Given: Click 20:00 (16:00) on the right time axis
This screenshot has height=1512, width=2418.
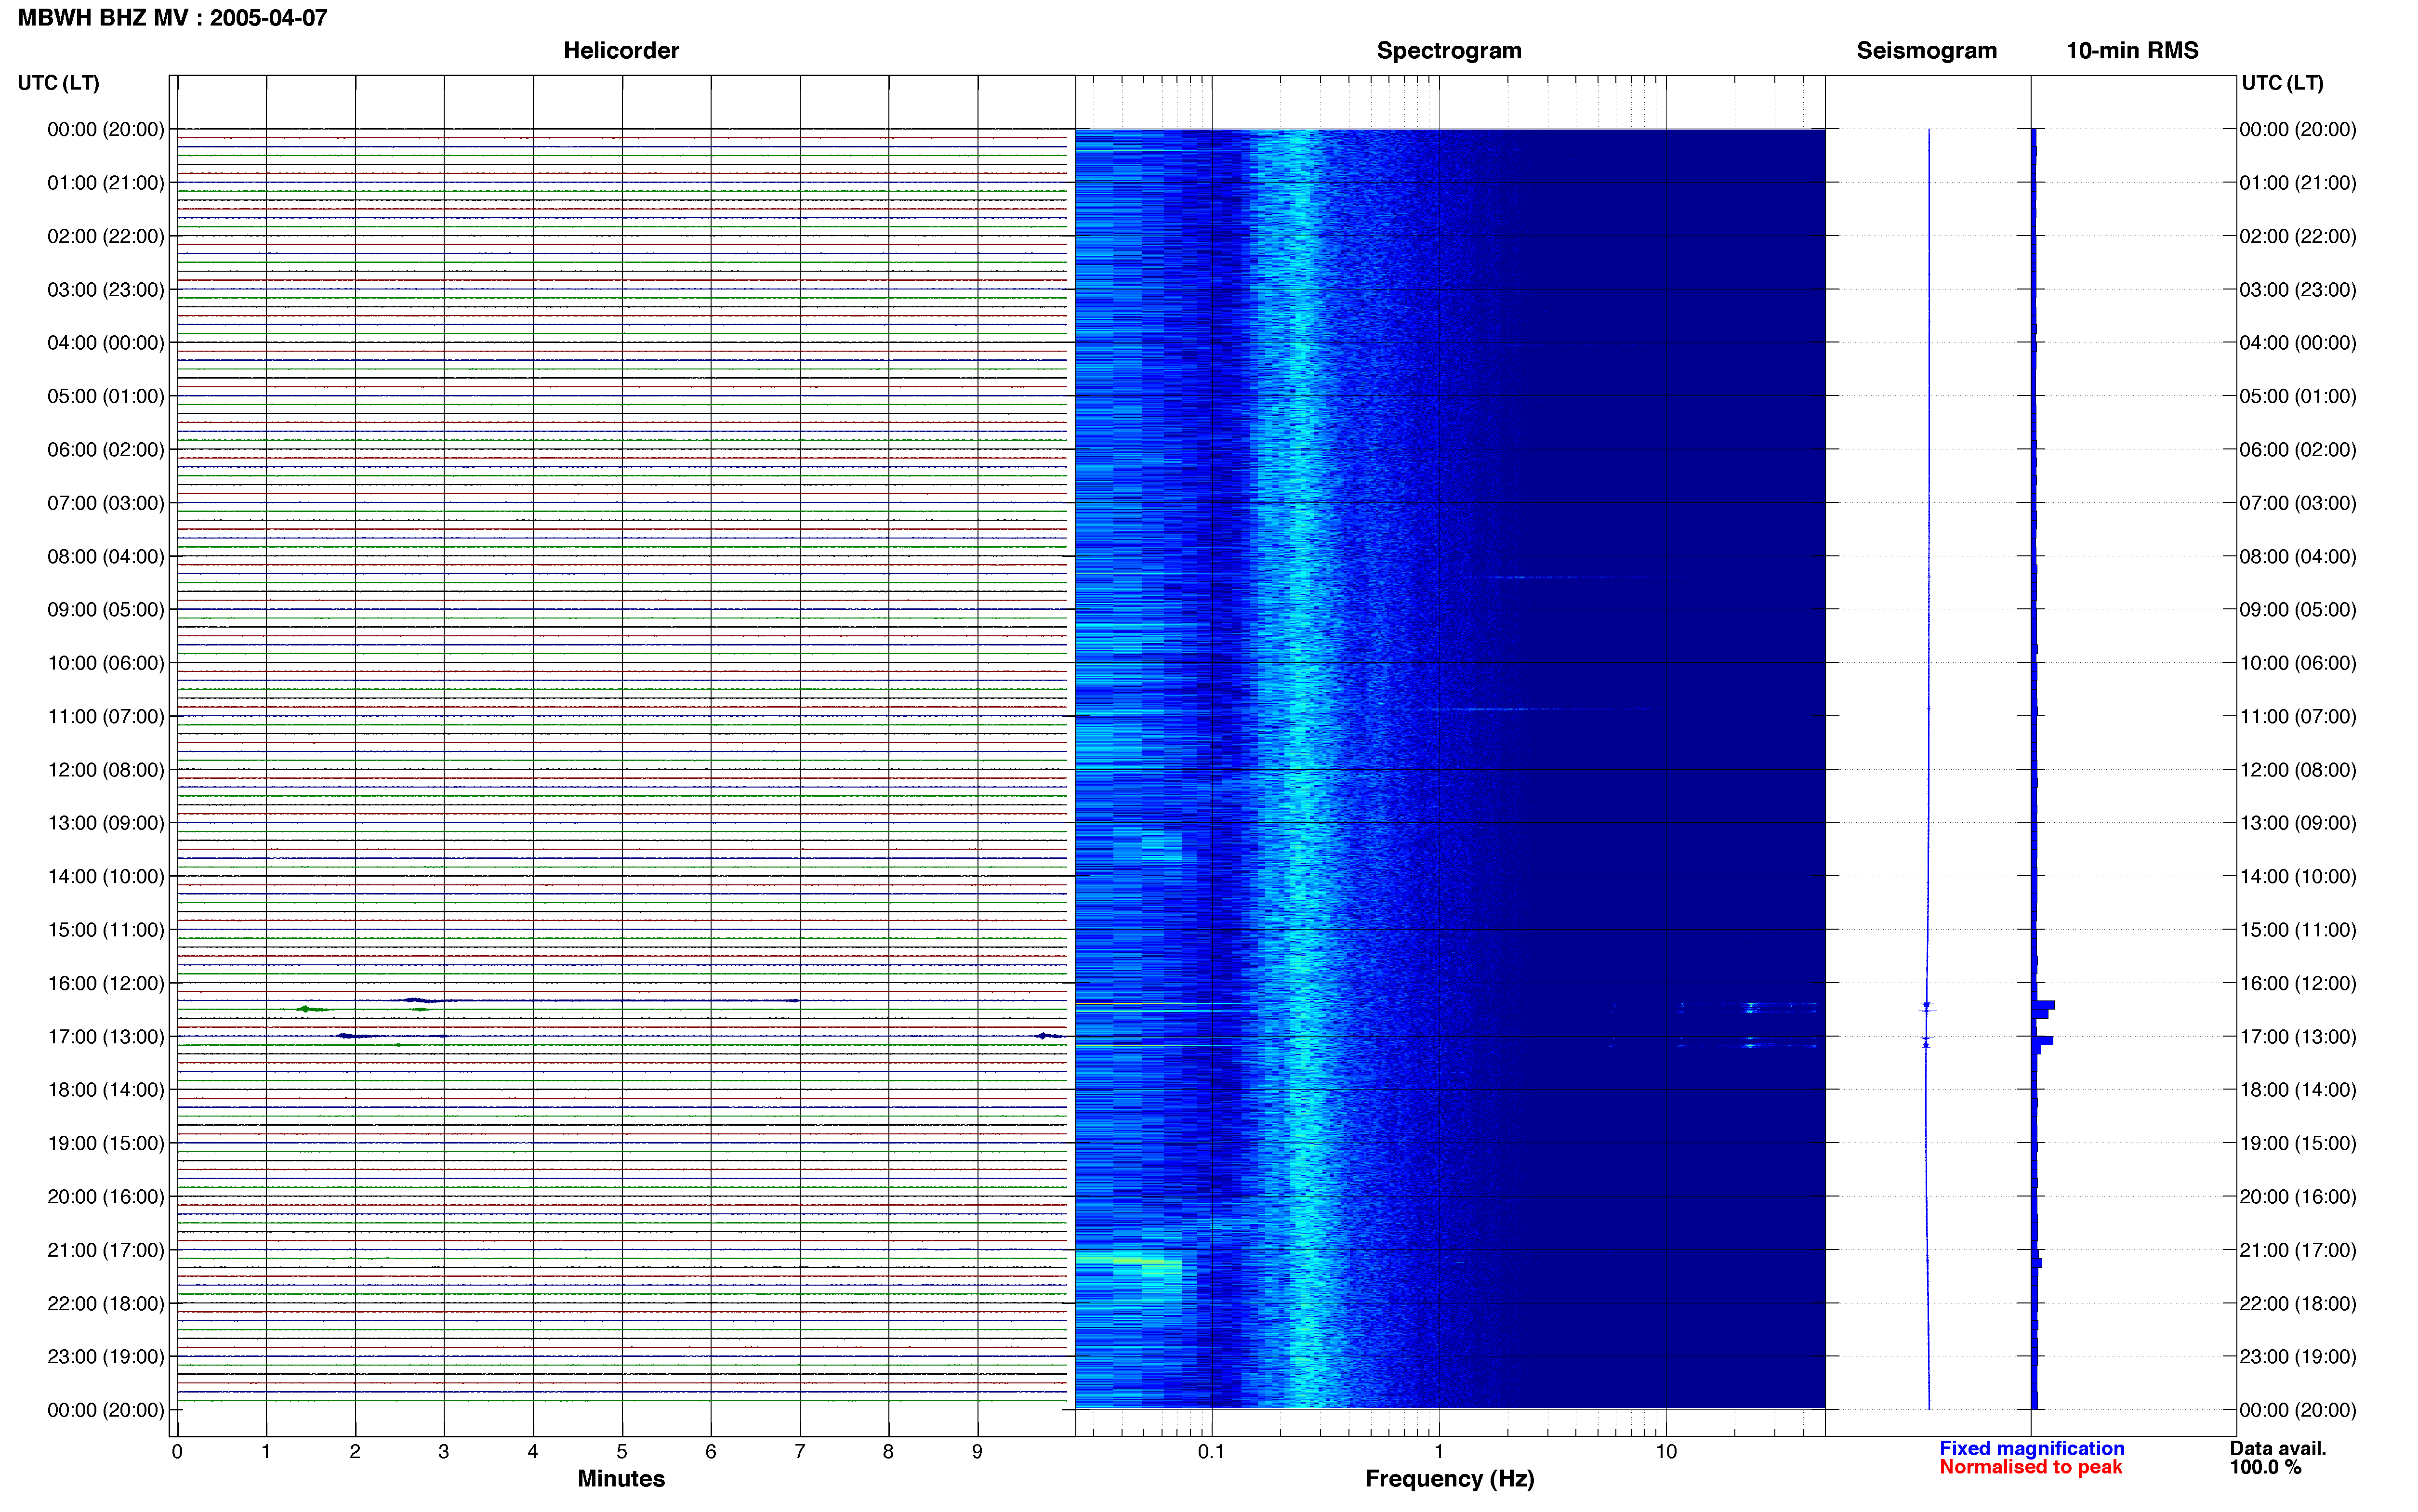Looking at the screenshot, I should pyautogui.click(x=2298, y=1197).
